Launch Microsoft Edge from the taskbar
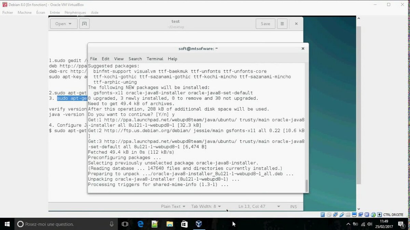This screenshot has height=230, width=410. pyautogui.click(x=140, y=224)
